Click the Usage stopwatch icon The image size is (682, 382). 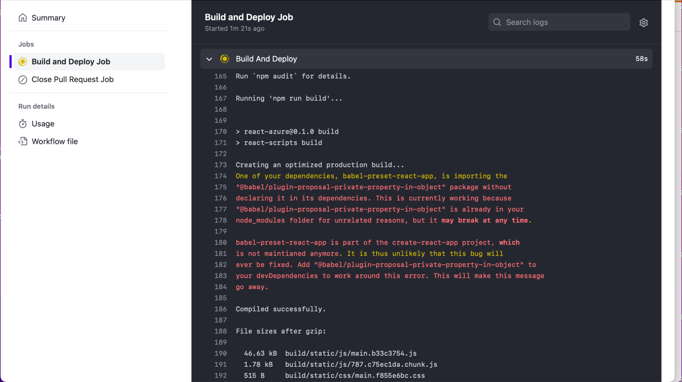click(x=23, y=124)
